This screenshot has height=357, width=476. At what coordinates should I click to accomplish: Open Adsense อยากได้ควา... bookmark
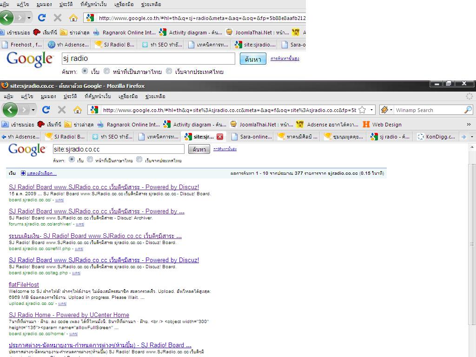[x=327, y=125]
